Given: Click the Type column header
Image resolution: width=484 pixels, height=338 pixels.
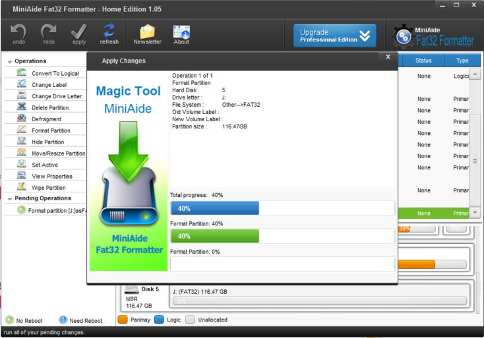Looking at the screenshot, I should 462,61.
